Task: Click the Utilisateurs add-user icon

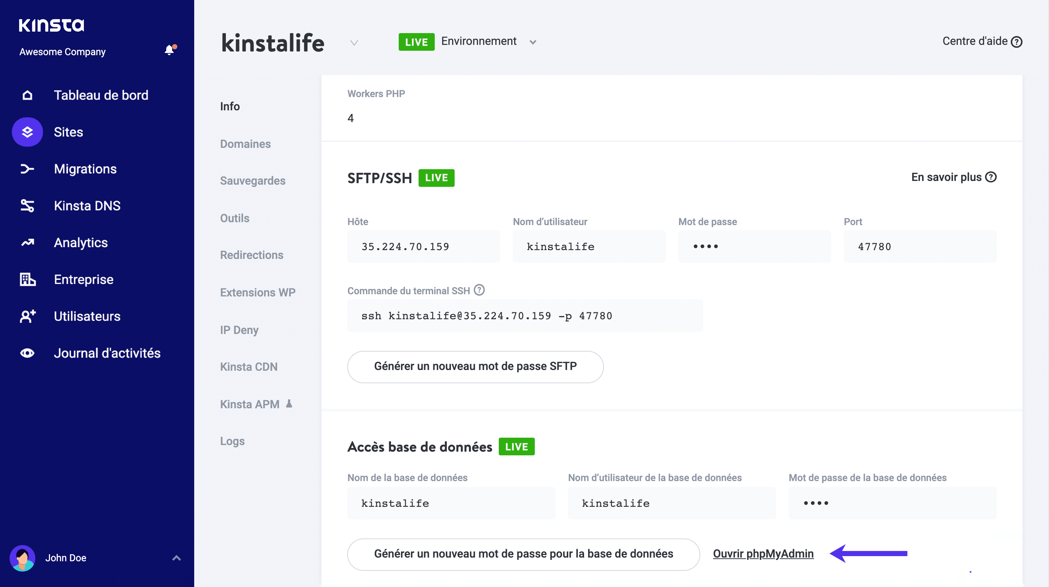Action: [x=28, y=316]
